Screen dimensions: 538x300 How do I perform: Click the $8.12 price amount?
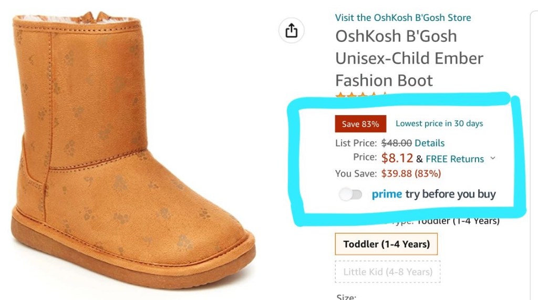[x=398, y=158]
